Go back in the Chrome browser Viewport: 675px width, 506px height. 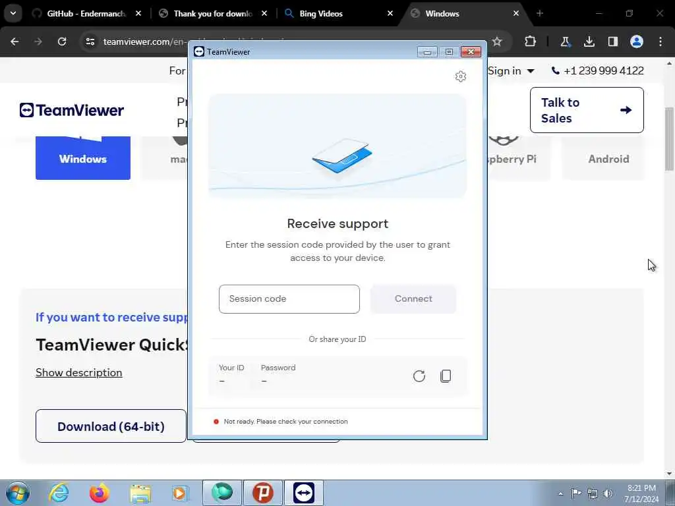coord(15,42)
